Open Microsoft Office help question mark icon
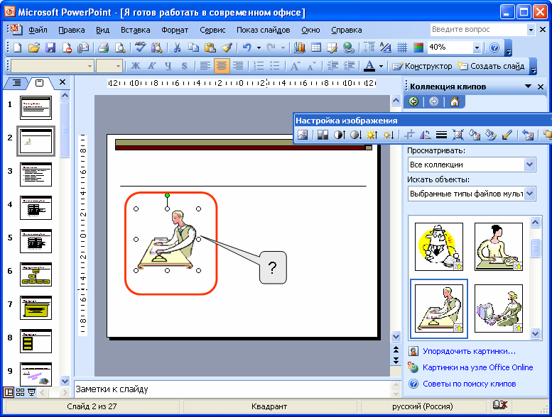Screen dimensions: 552x417 point(494,48)
